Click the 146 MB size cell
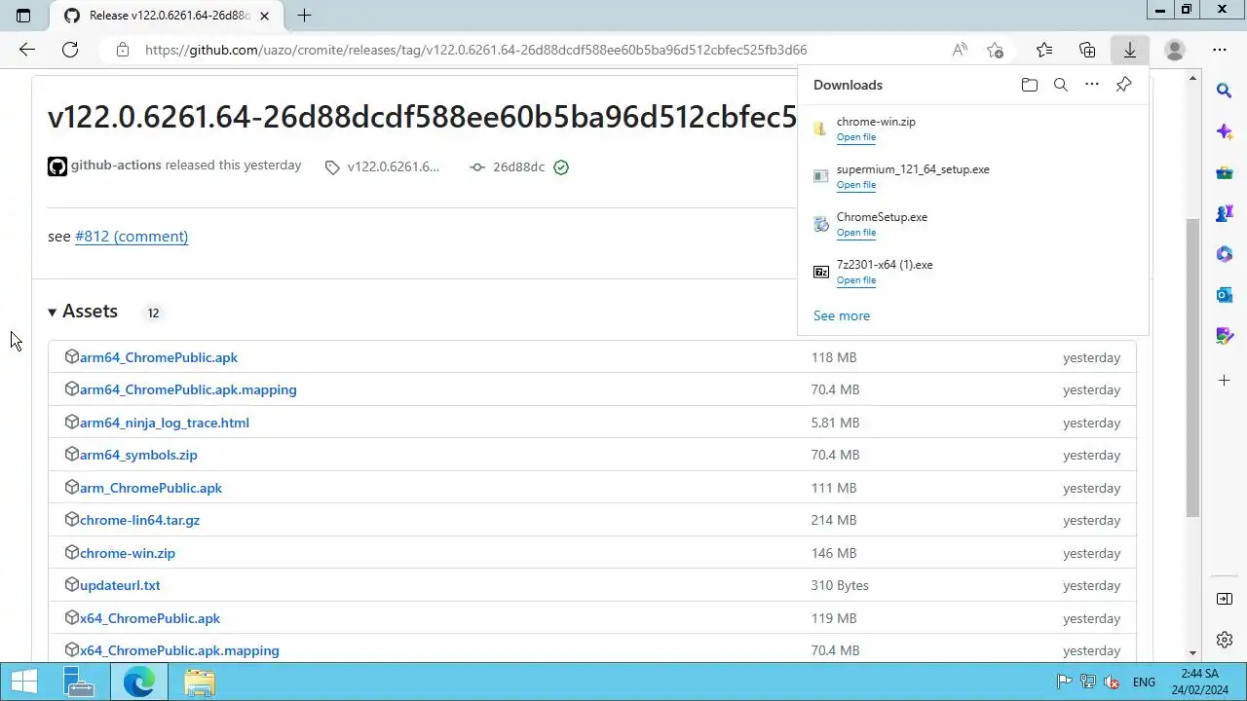The image size is (1247, 701). pyautogui.click(x=834, y=553)
